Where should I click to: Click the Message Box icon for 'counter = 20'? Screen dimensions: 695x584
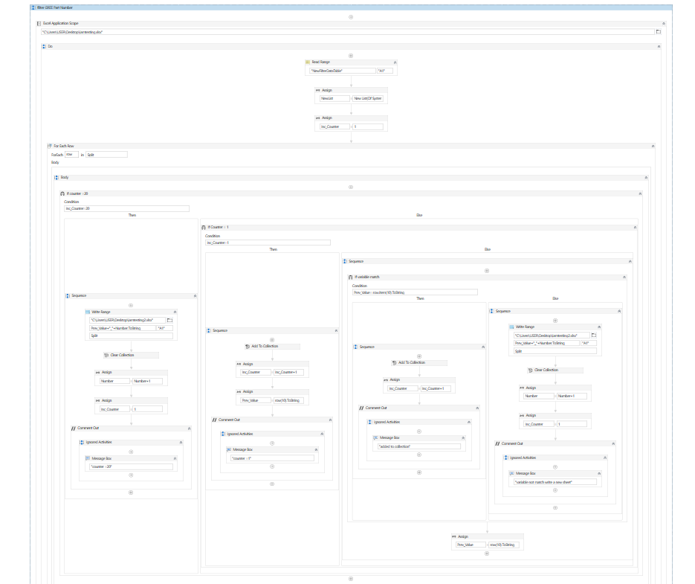coord(88,458)
